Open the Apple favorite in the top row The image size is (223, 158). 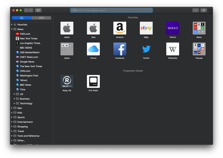click(67, 28)
